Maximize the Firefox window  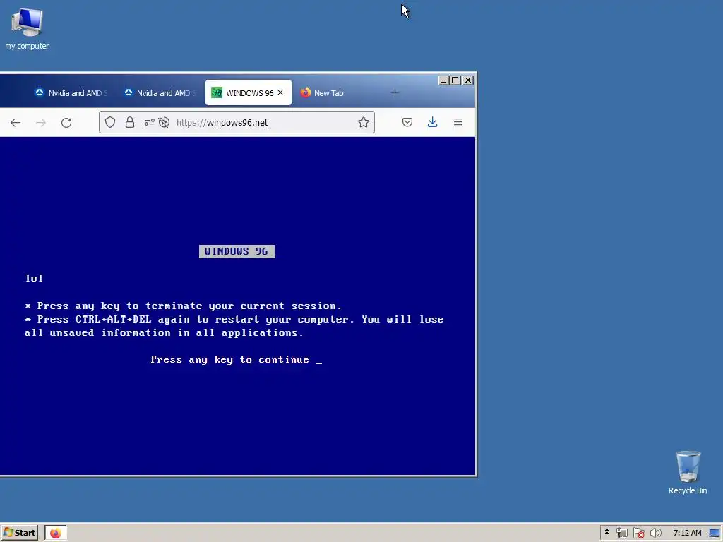click(455, 80)
